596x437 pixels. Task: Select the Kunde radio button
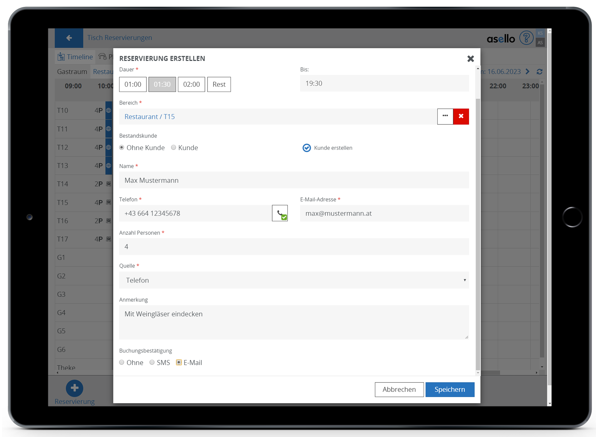tap(174, 148)
